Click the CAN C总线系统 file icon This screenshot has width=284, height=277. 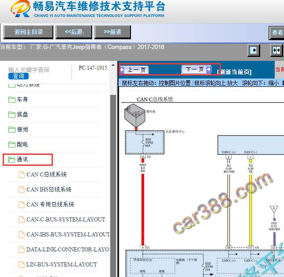[22, 175]
